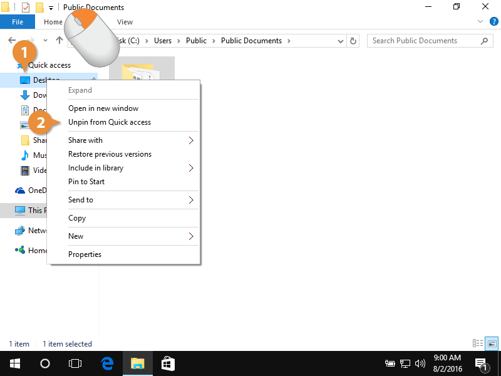Open folder Properties from context menu
The image size is (501, 376).
85,254
